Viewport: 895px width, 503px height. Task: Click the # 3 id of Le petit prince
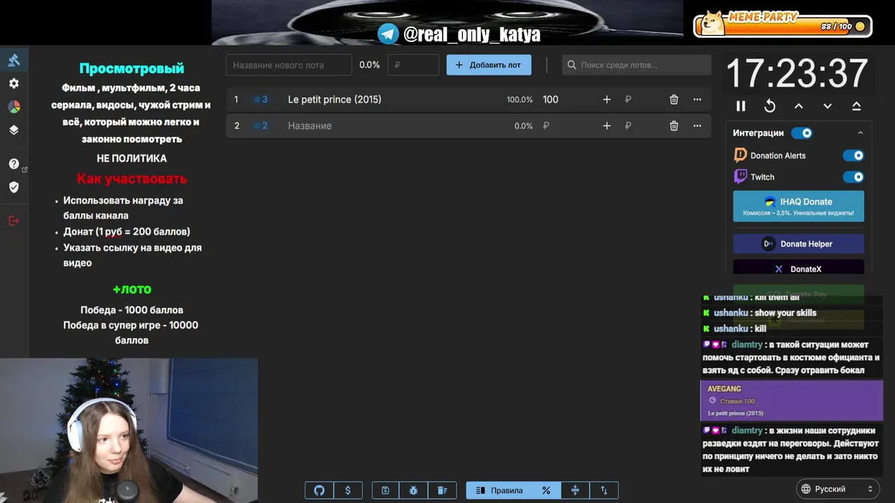(261, 100)
